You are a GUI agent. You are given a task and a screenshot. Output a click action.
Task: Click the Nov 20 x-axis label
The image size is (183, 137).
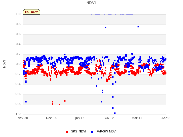23,118
